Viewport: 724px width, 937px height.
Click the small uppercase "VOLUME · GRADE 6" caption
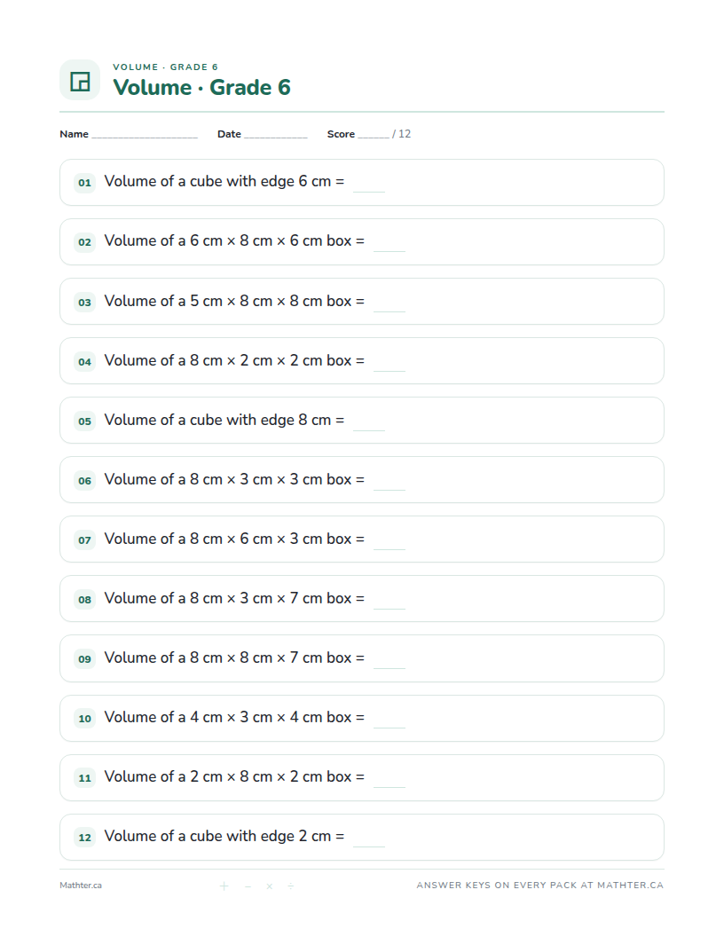[165, 67]
